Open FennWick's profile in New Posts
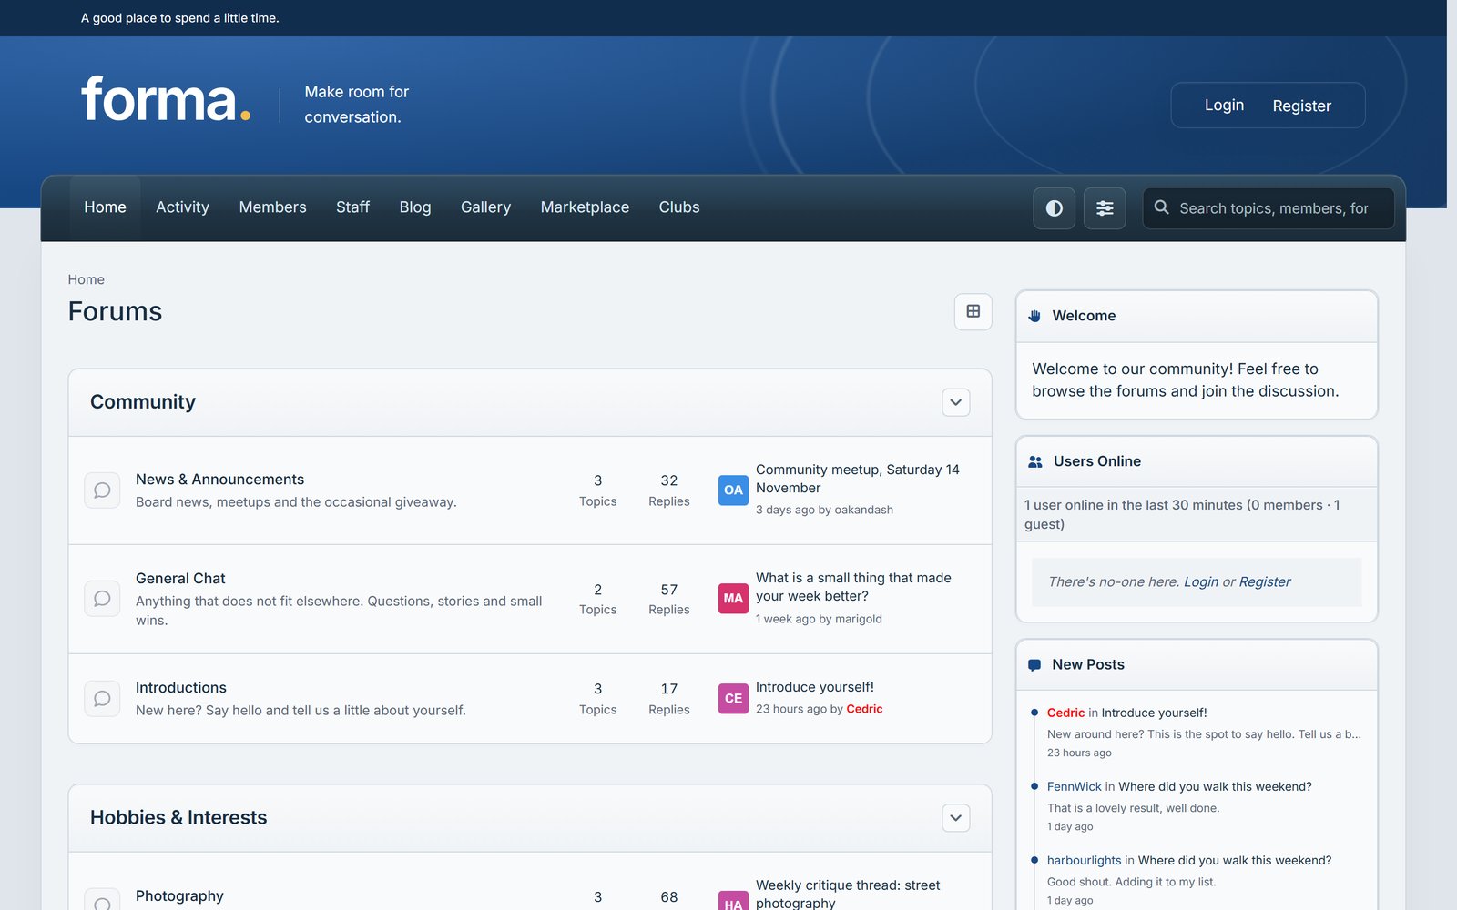1457x910 pixels. 1074,787
